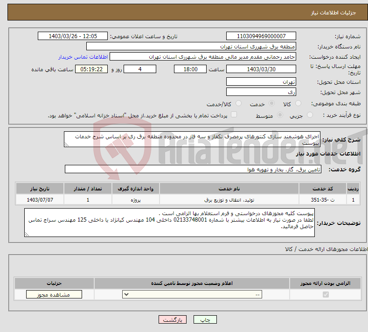This screenshot has height=332, width=368.
Task: Click the ردیف column header
Action: point(353,189)
